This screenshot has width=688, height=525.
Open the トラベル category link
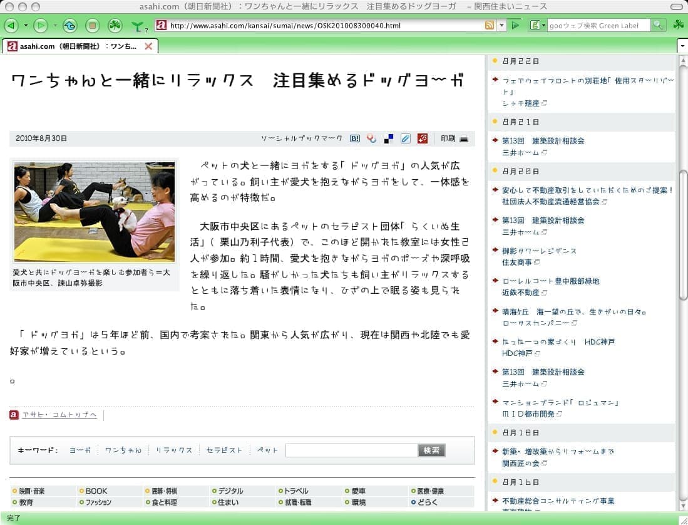tap(295, 491)
